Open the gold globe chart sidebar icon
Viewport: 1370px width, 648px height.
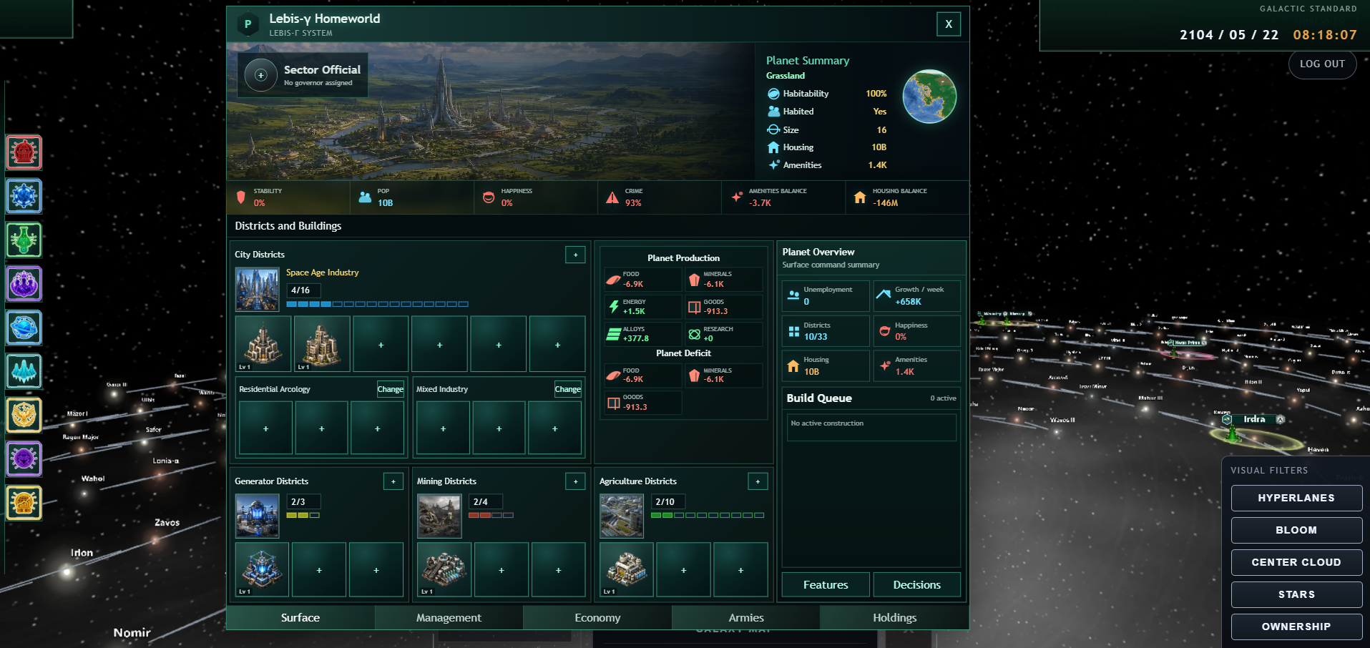pyautogui.click(x=24, y=503)
